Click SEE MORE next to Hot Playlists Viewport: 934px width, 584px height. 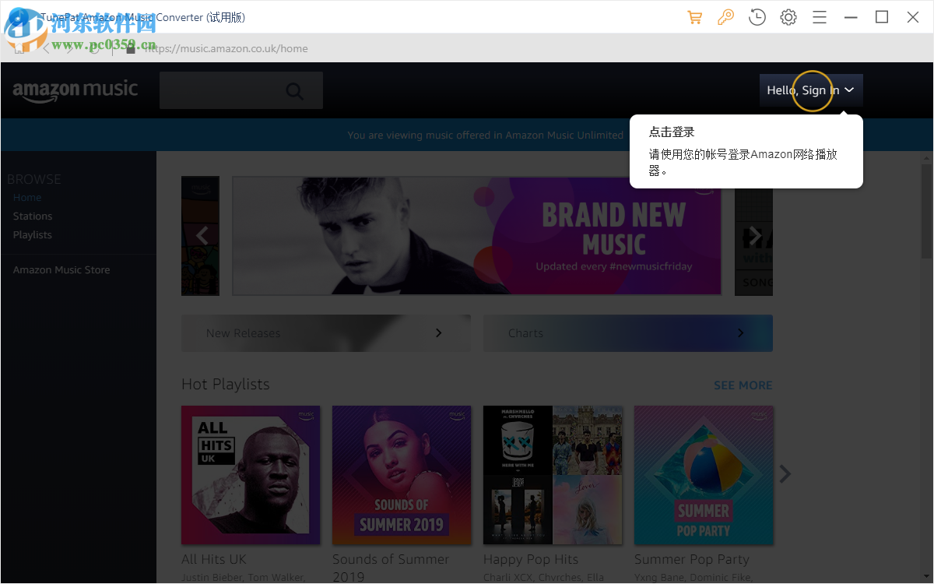pos(743,385)
